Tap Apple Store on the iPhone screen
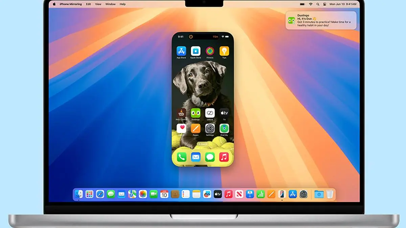This screenshot has height=228, width=406. (x=196, y=51)
